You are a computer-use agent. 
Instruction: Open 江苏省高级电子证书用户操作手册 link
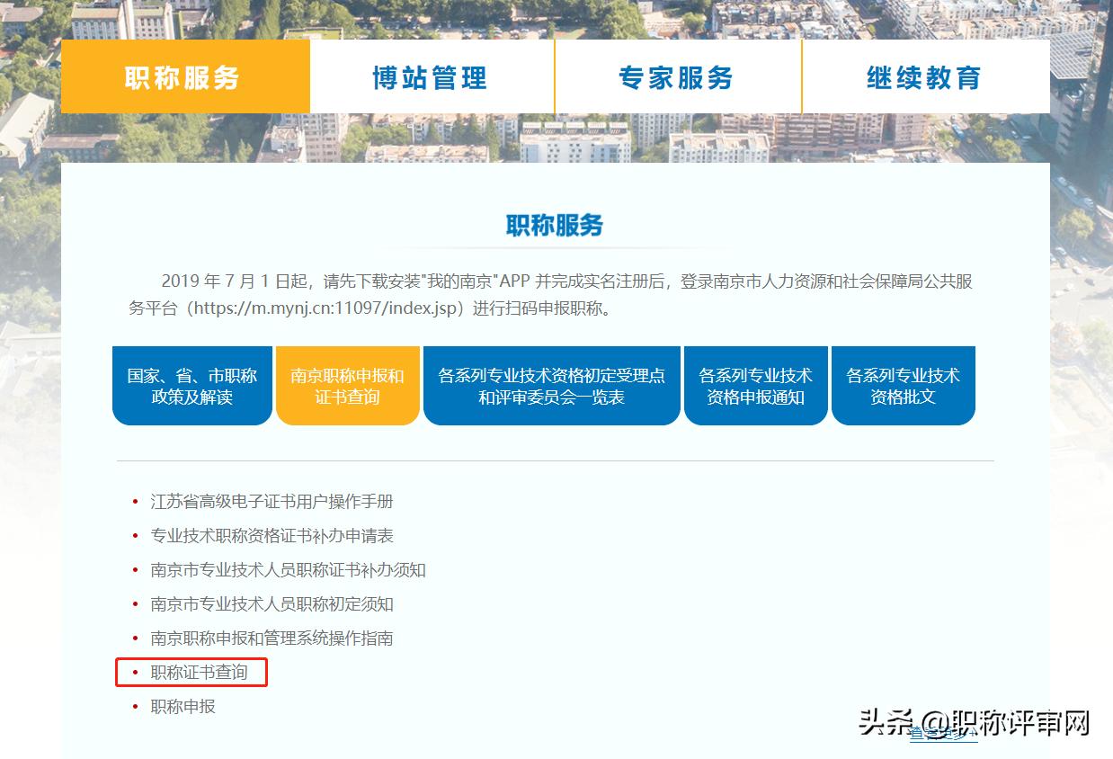(270, 503)
